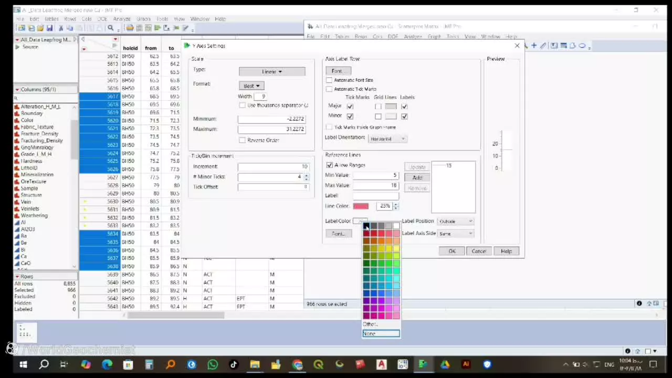Toggle Allow Ranges checkbox
The width and height of the screenshot is (672, 378).
[330, 165]
